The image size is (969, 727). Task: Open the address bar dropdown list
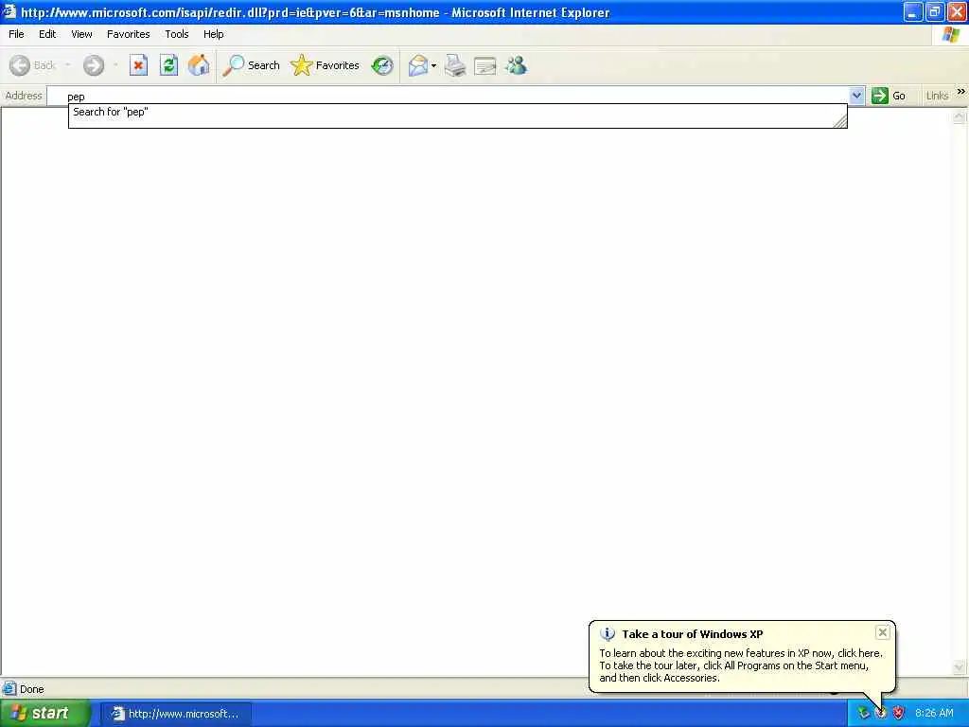856,96
